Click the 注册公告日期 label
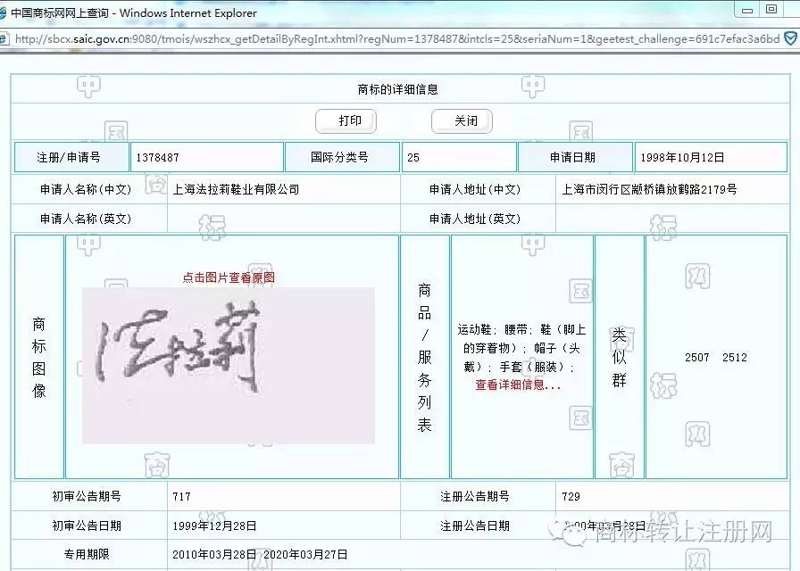Screen dimensions: 800x571 point(475,525)
